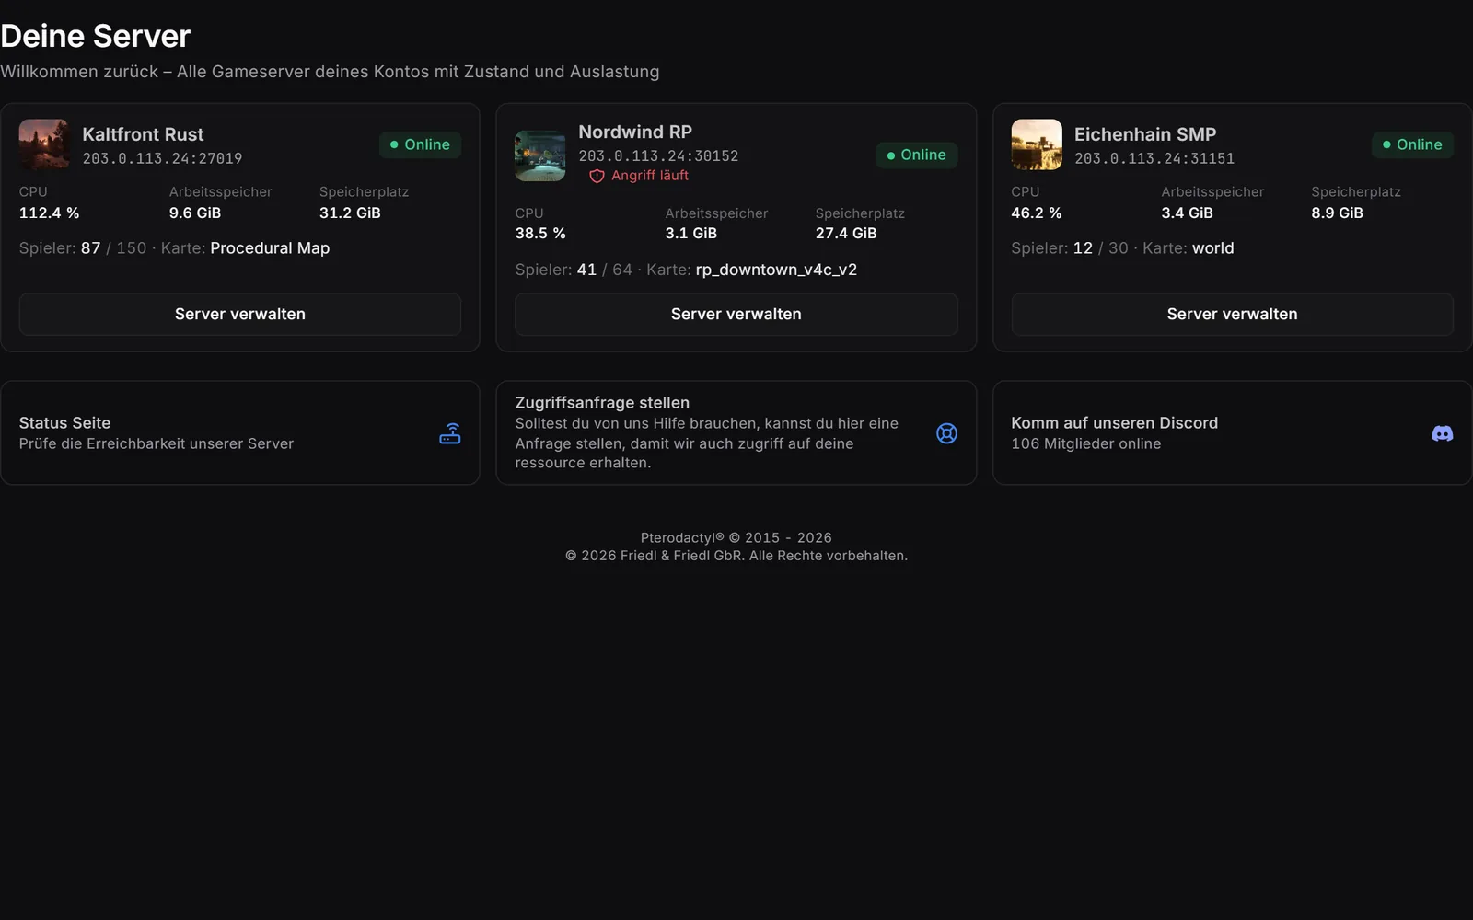Click map name Procedural Map

(x=270, y=248)
